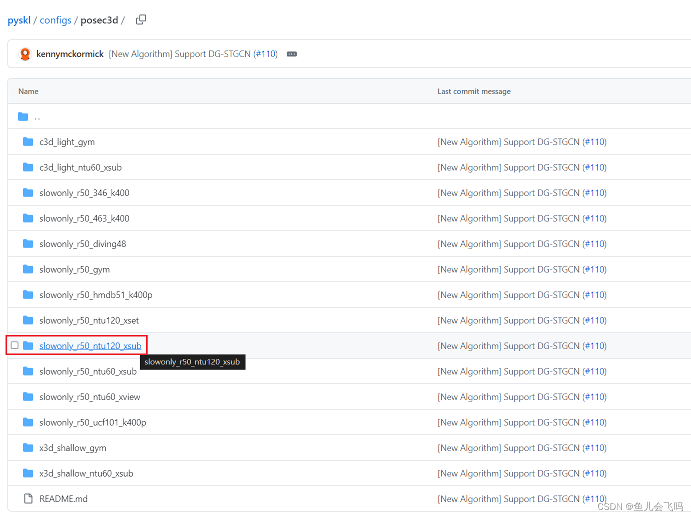Screen dimensions: 691x516
Task: Click the slowonly_r50_346_k400 folder icon
Action: pyautogui.click(x=28, y=193)
